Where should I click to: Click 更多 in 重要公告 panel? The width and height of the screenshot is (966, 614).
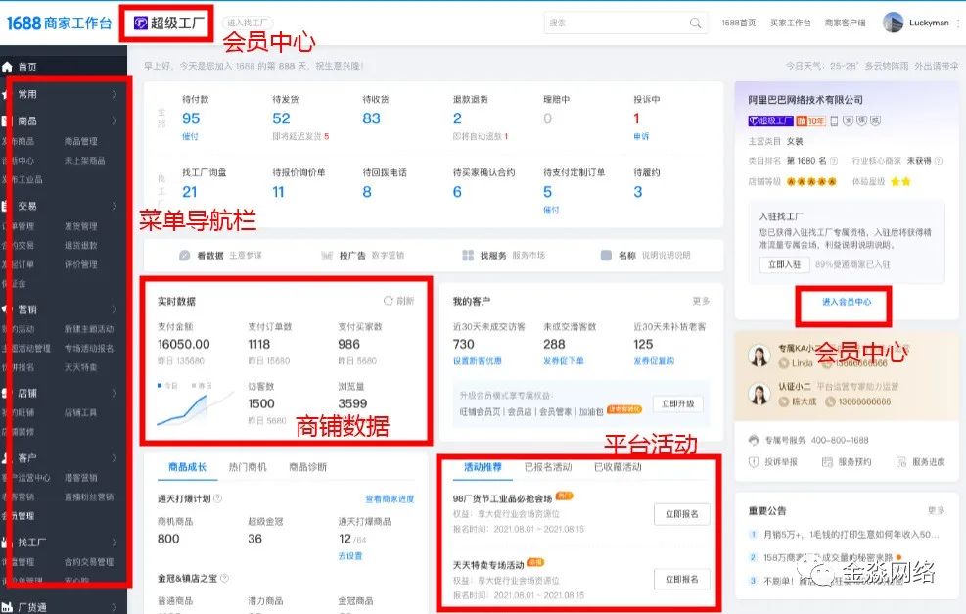click(937, 510)
